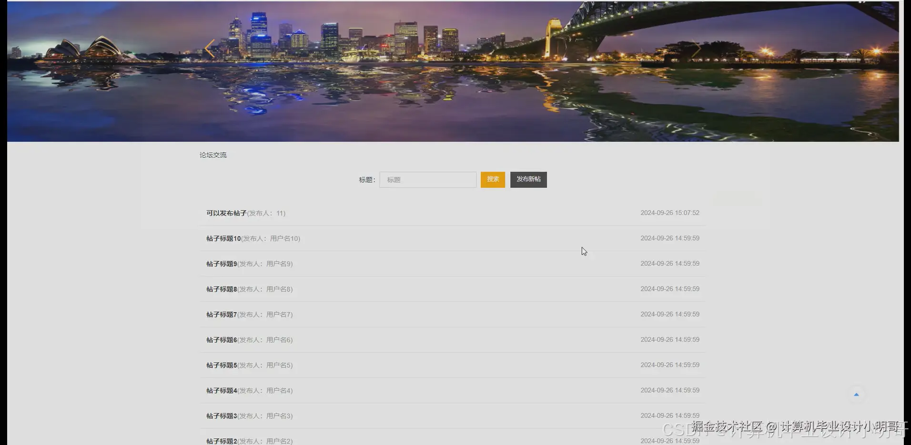Open the post 帖子标题3

(x=221, y=415)
